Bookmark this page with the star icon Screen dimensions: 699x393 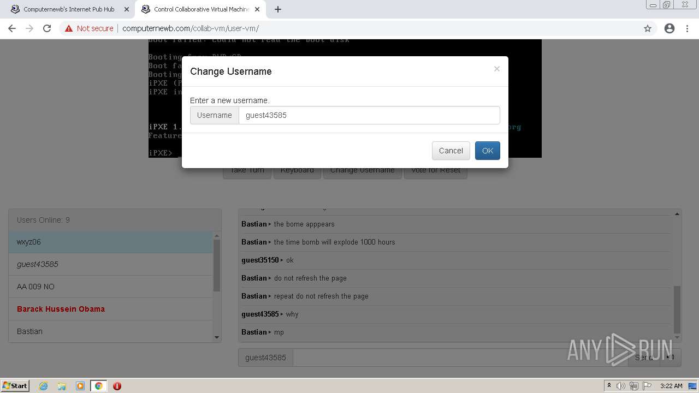click(x=648, y=28)
